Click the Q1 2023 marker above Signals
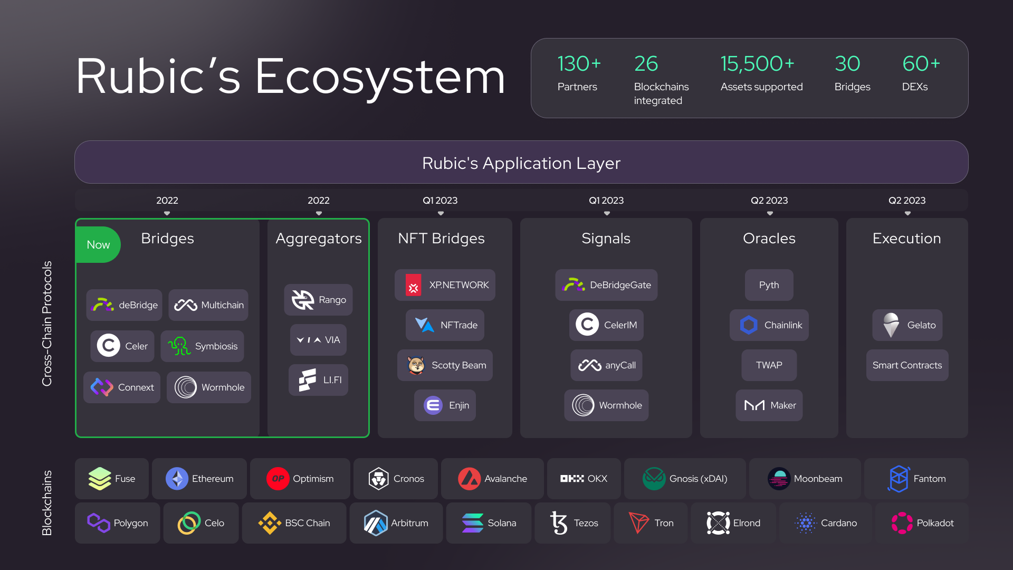The image size is (1013, 570). coord(606,201)
